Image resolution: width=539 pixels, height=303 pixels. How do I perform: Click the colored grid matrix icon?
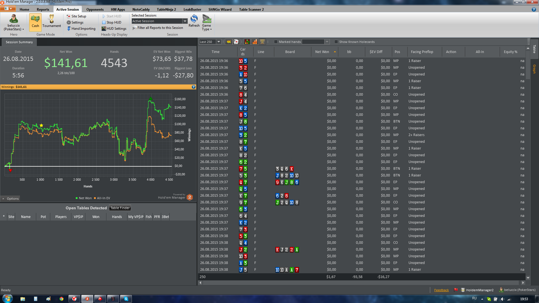point(247,42)
